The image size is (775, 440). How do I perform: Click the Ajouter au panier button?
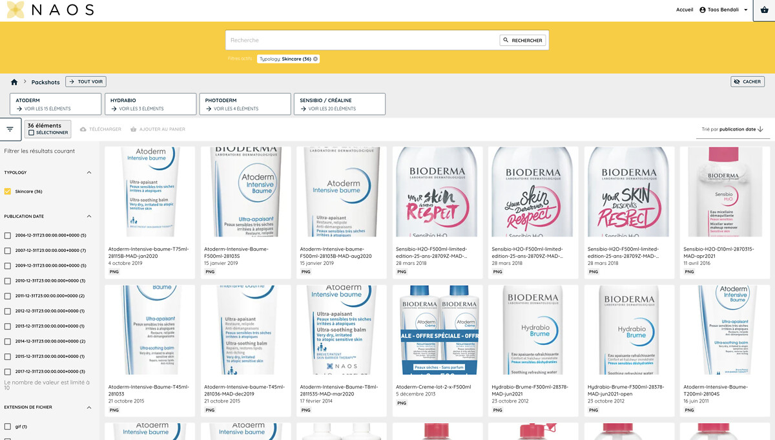(x=158, y=129)
